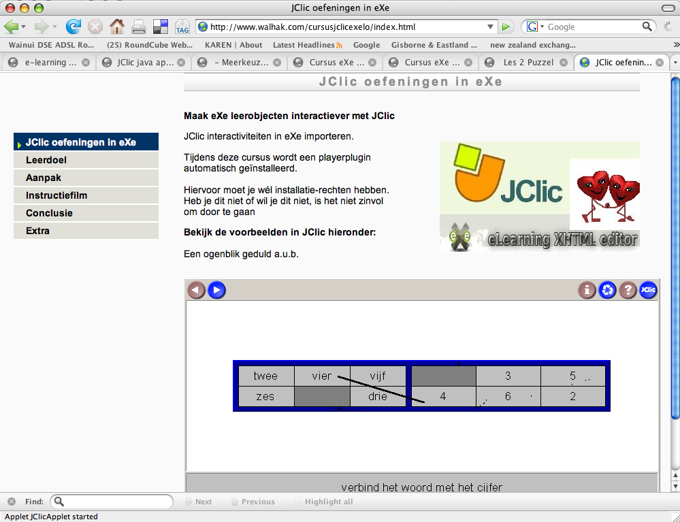Click the round JClic logo button
The image size is (680, 522).
(648, 290)
